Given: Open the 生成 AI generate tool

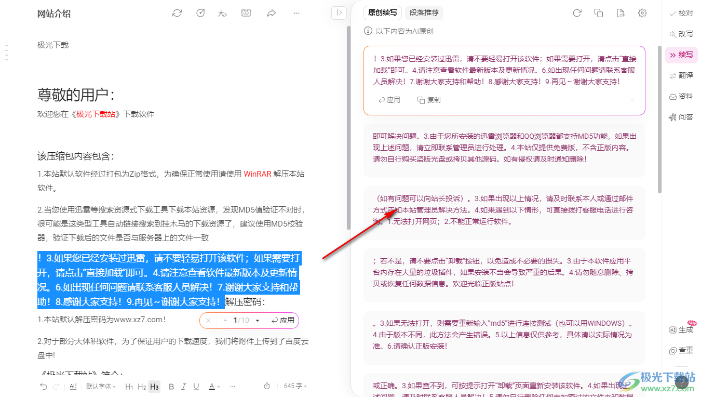Looking at the screenshot, I should click(x=681, y=329).
